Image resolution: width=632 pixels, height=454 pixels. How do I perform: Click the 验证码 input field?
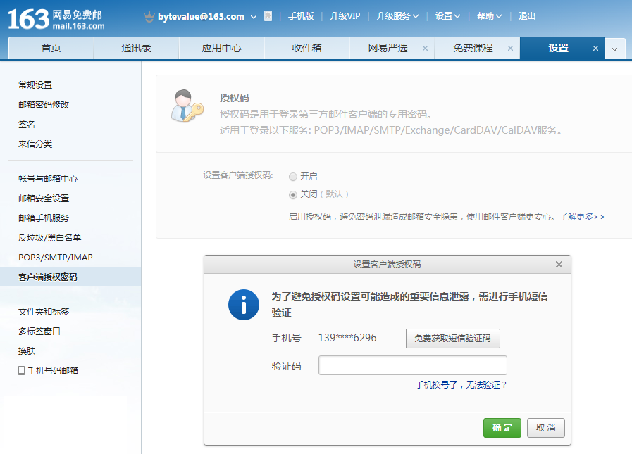pos(412,366)
